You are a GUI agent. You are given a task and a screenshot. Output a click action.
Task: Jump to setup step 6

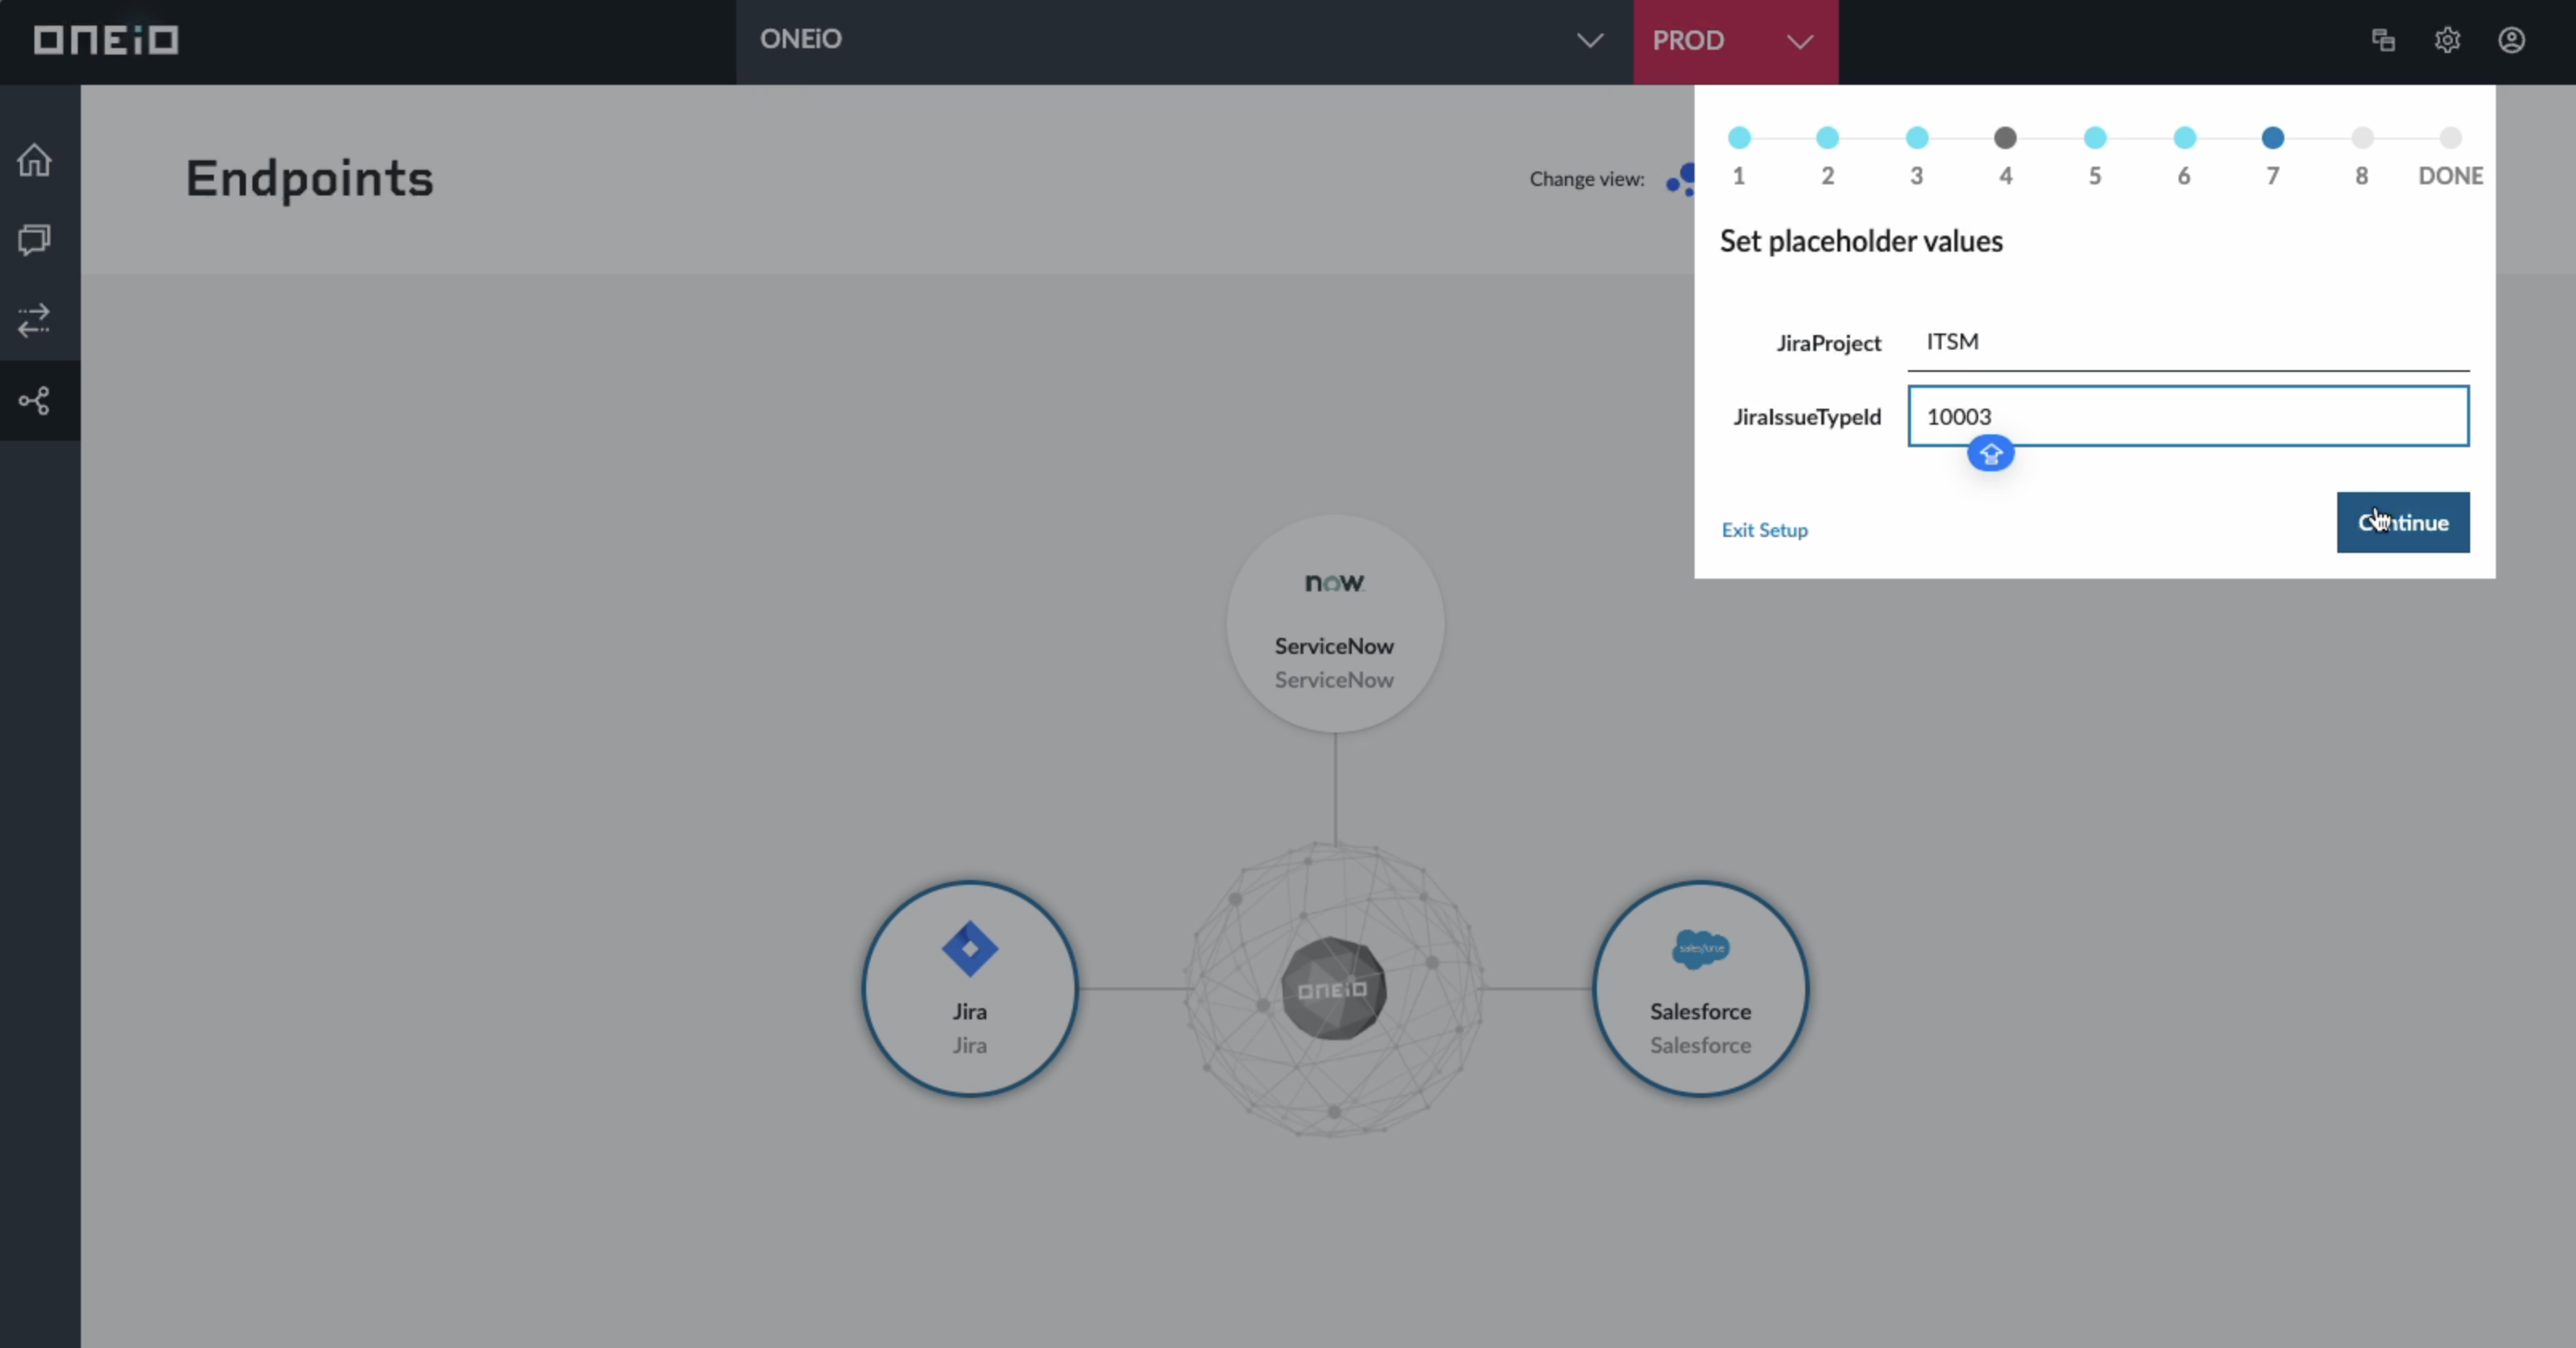click(2184, 138)
